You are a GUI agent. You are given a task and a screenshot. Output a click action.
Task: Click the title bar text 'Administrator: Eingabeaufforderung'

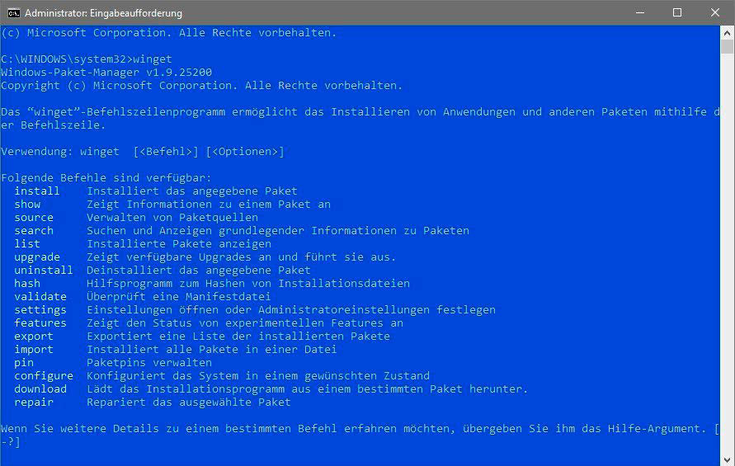coord(103,13)
